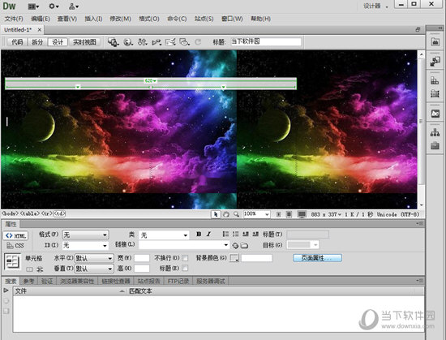Open the 站点(S) menu

204,19
